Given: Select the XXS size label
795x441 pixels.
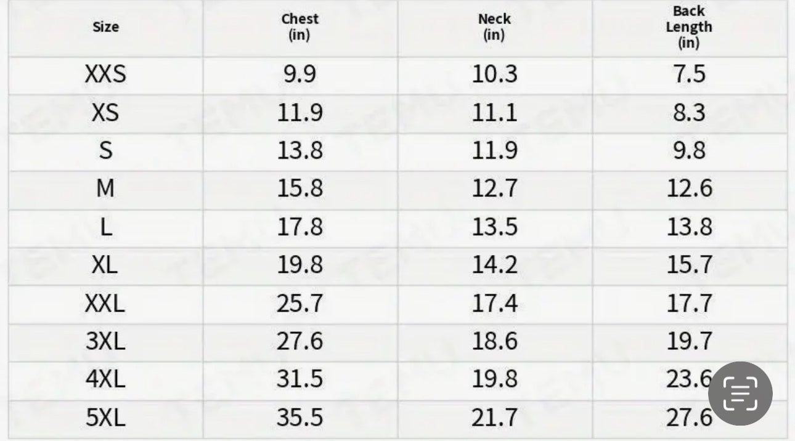Looking at the screenshot, I should point(105,75).
